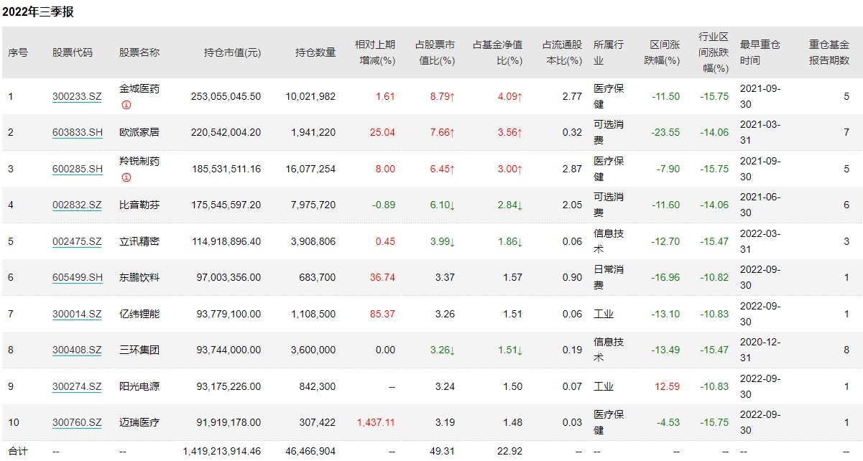Click the 最早重仓时间 column header

tap(760, 52)
